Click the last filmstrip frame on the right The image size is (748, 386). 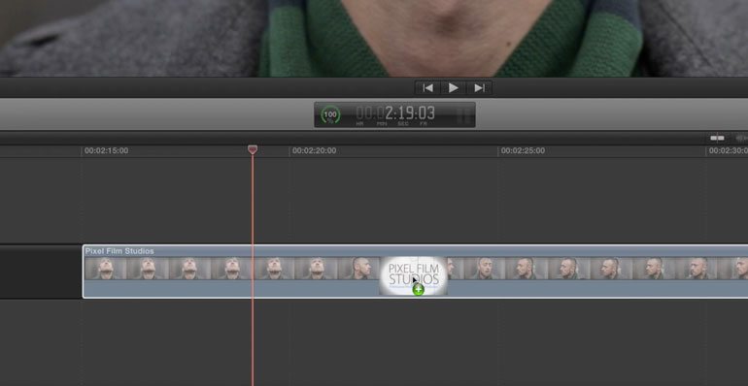click(733, 269)
